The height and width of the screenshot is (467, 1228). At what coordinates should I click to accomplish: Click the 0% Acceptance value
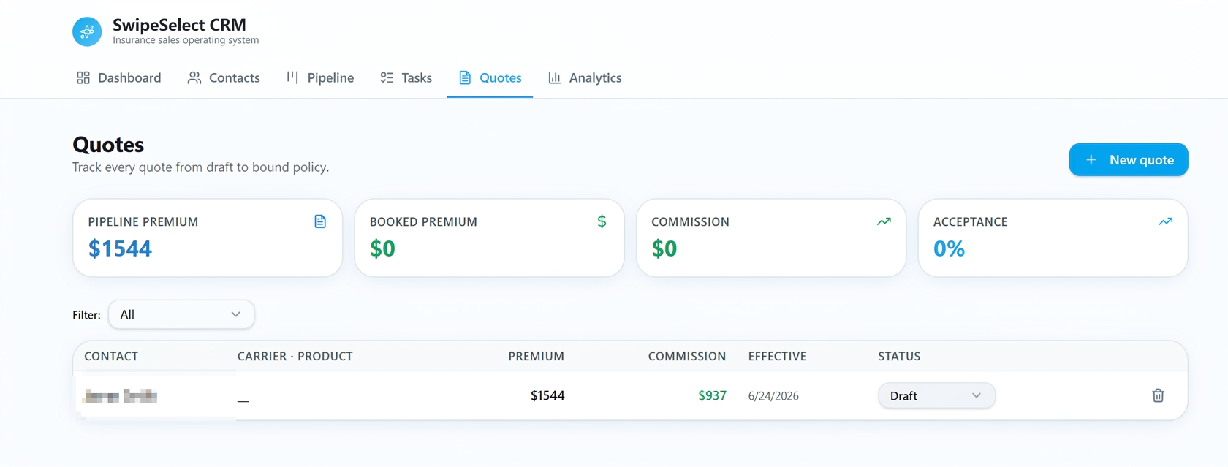coord(949,248)
